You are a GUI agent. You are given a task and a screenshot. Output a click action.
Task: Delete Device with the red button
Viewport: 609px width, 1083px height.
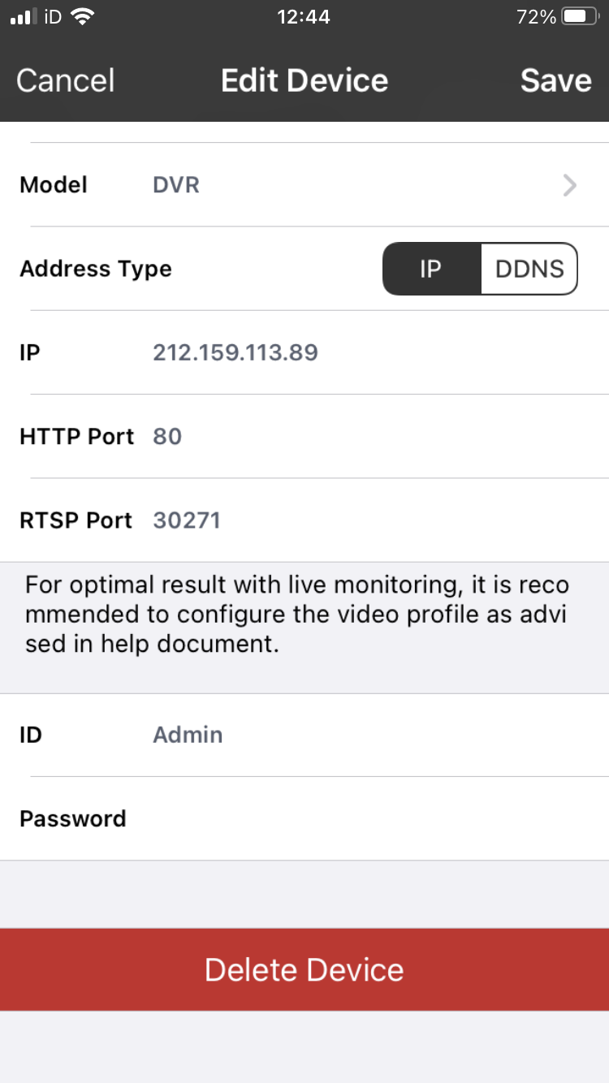point(304,969)
